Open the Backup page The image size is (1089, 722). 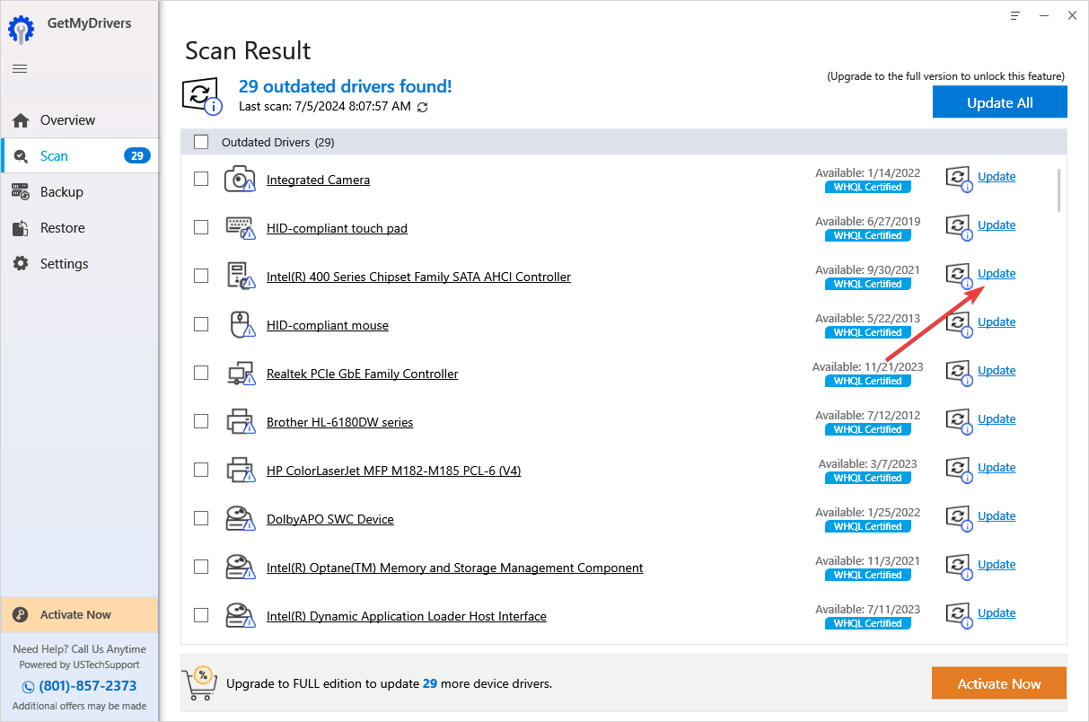79,192
